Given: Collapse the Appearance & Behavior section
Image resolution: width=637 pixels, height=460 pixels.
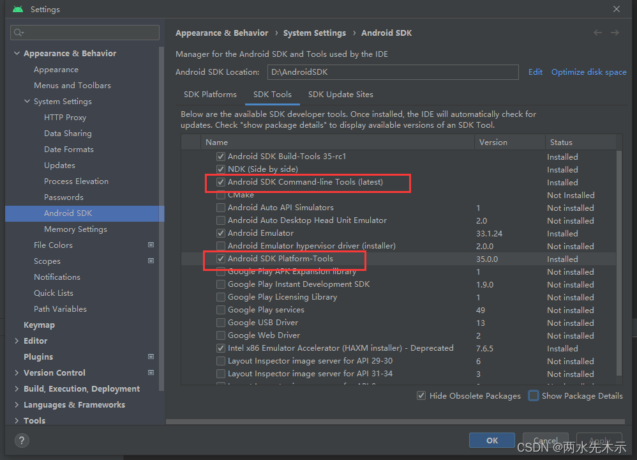Looking at the screenshot, I should pyautogui.click(x=17, y=53).
